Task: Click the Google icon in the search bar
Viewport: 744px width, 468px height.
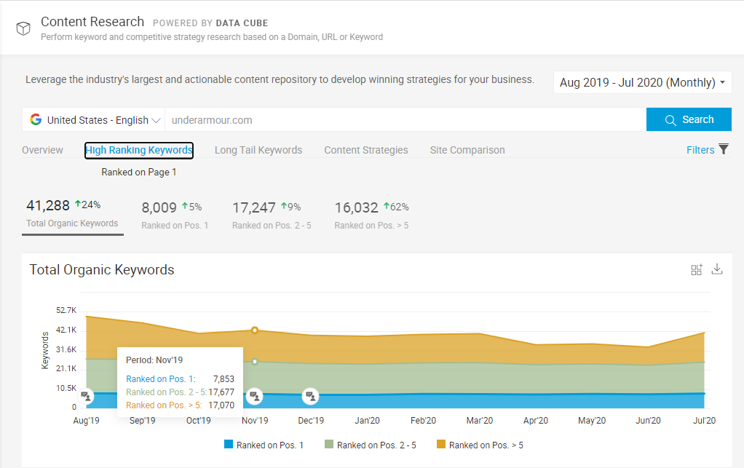Action: (x=35, y=119)
